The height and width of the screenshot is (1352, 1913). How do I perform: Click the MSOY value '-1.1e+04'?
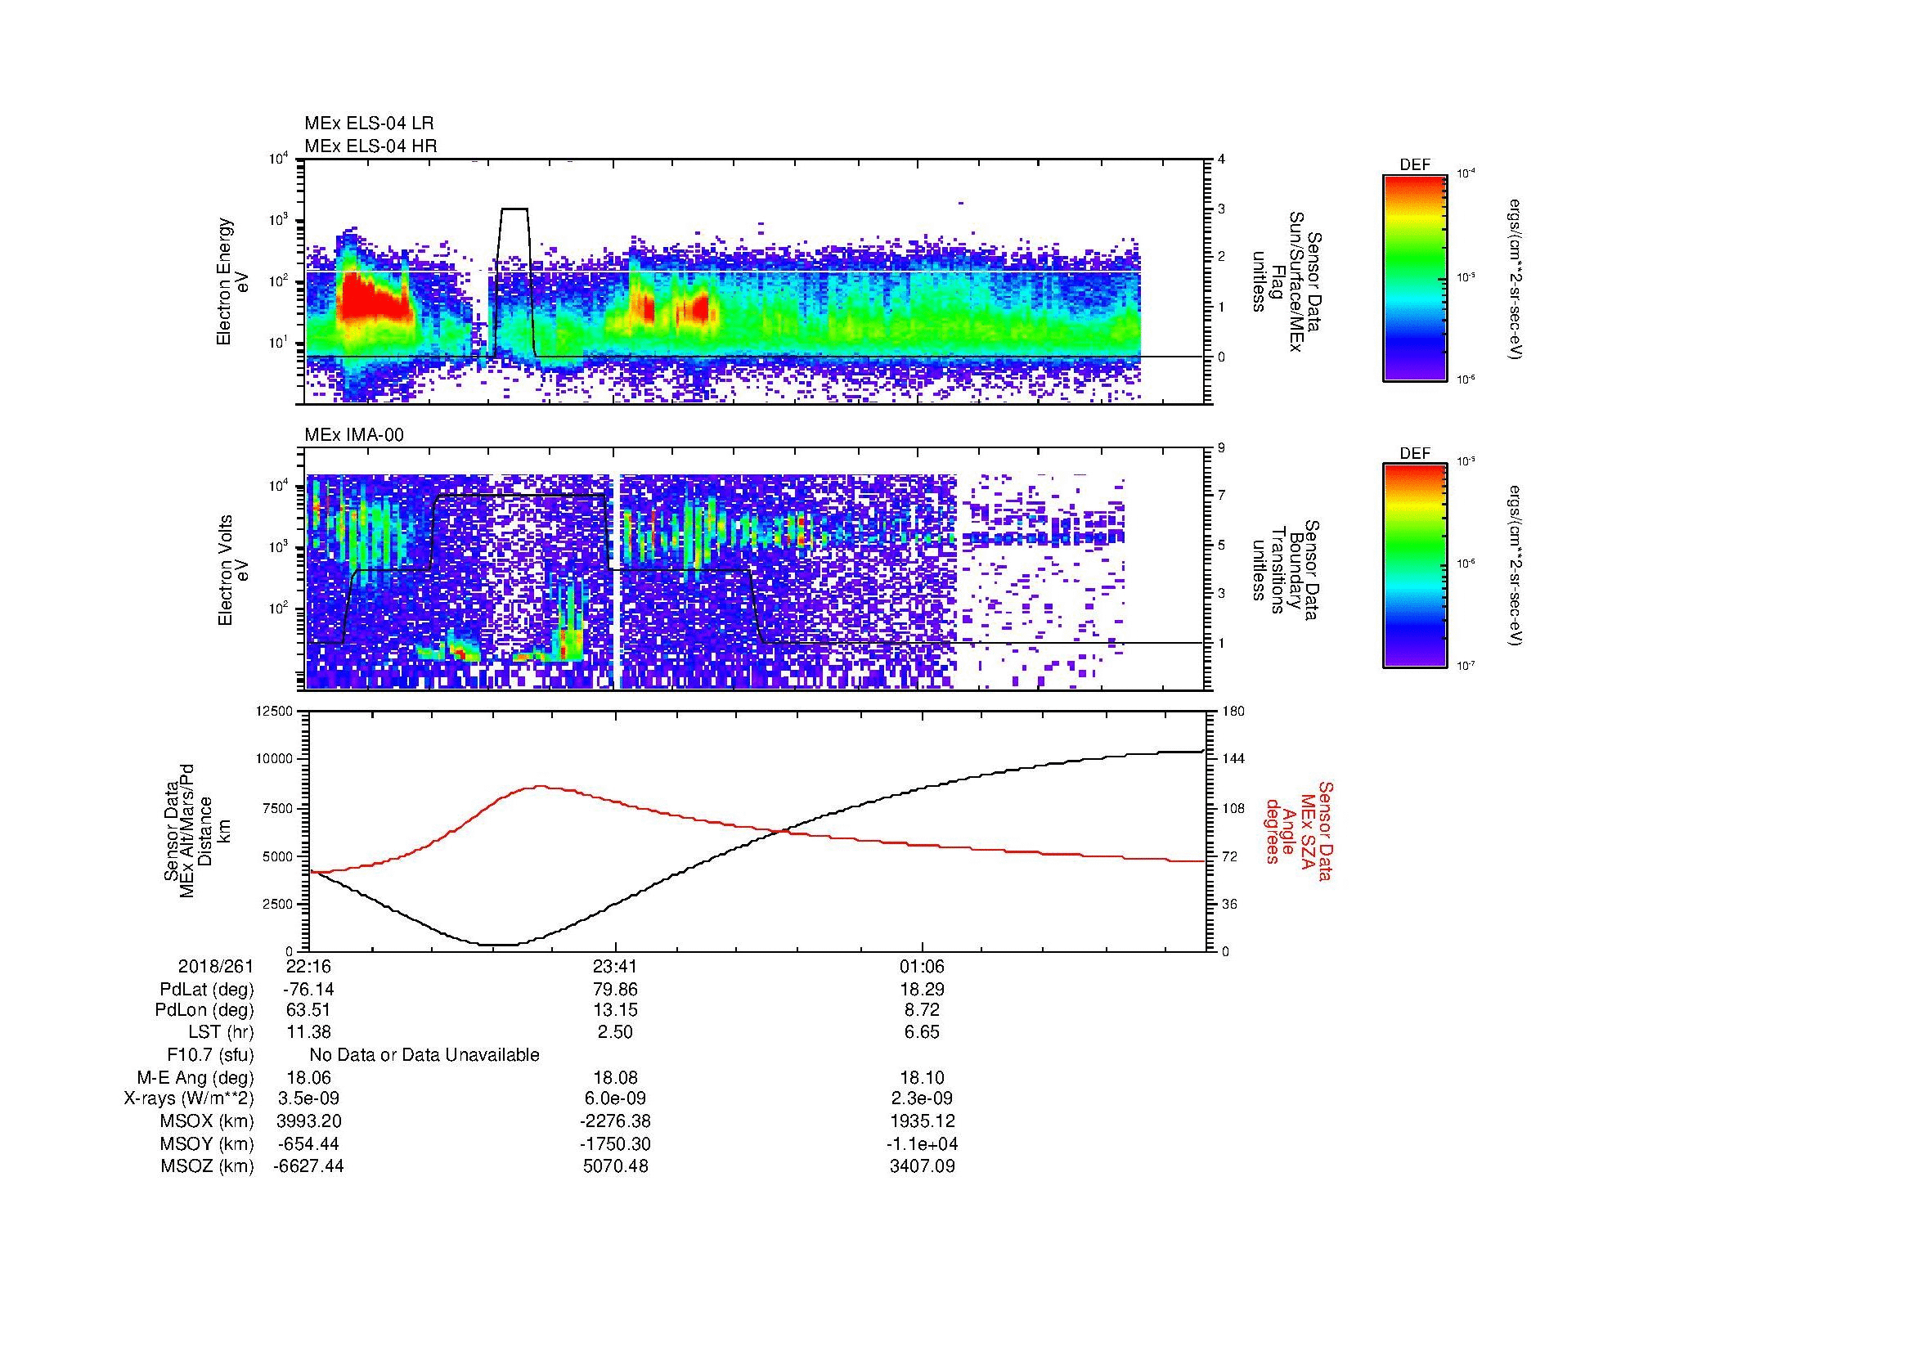pyautogui.click(x=923, y=1143)
